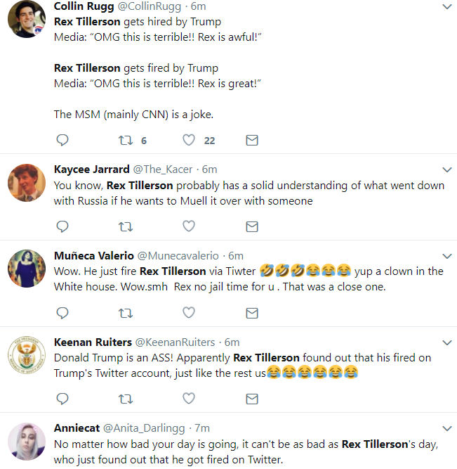Retweet Collin Rugg's tweet
The height and width of the screenshot is (469, 457).
(x=126, y=140)
